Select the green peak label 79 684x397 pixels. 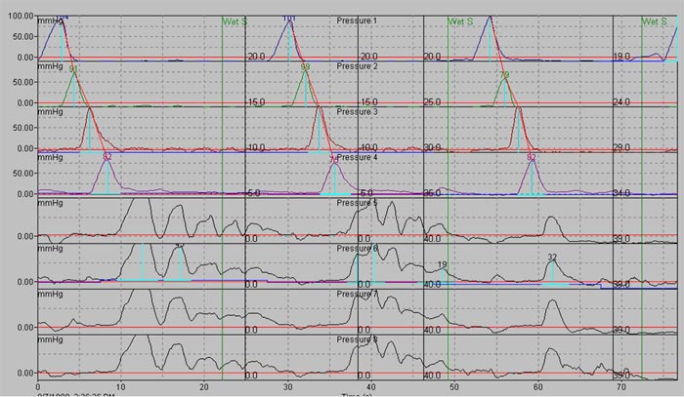tap(504, 75)
